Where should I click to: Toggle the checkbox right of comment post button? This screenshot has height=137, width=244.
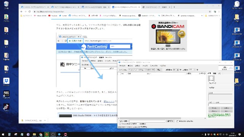[178, 121]
